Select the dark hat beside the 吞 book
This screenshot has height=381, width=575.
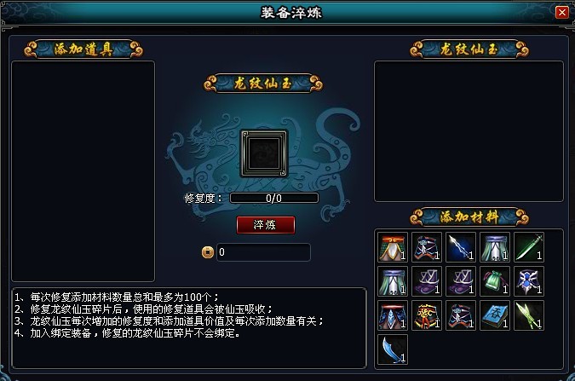[461, 315]
